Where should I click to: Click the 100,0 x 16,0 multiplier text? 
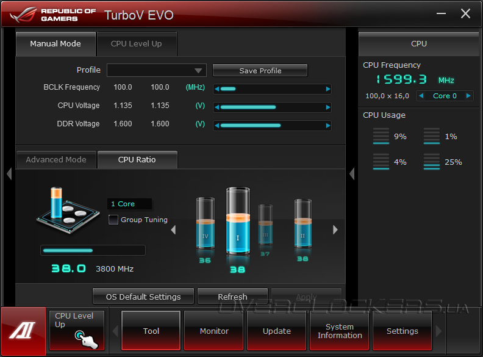387,96
